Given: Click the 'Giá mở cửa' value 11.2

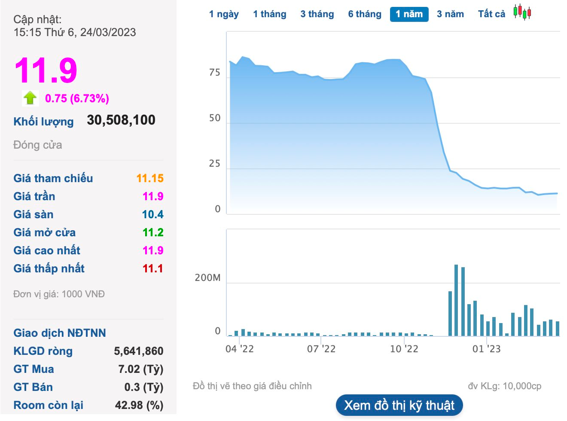Looking at the screenshot, I should pos(153,232).
